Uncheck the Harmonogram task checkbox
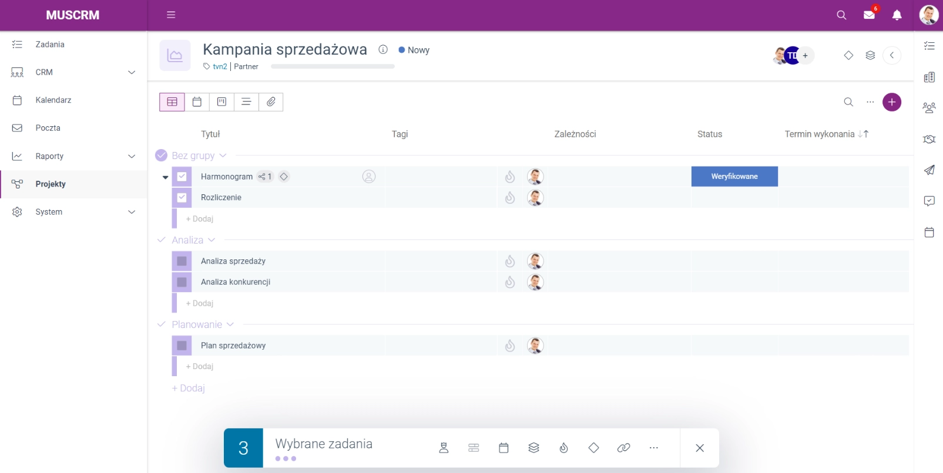 point(182,177)
